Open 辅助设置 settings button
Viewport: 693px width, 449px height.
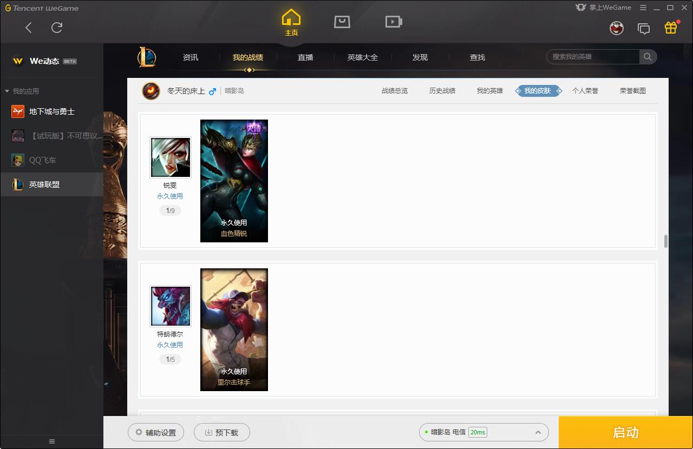[x=156, y=432]
